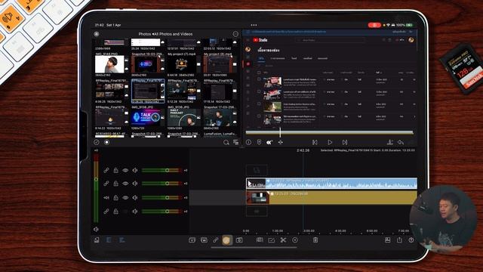Open the export share icon bottom right

click(x=399, y=240)
